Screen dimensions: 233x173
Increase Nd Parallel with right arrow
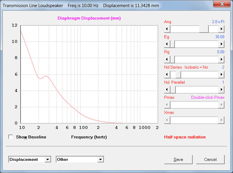221,90
